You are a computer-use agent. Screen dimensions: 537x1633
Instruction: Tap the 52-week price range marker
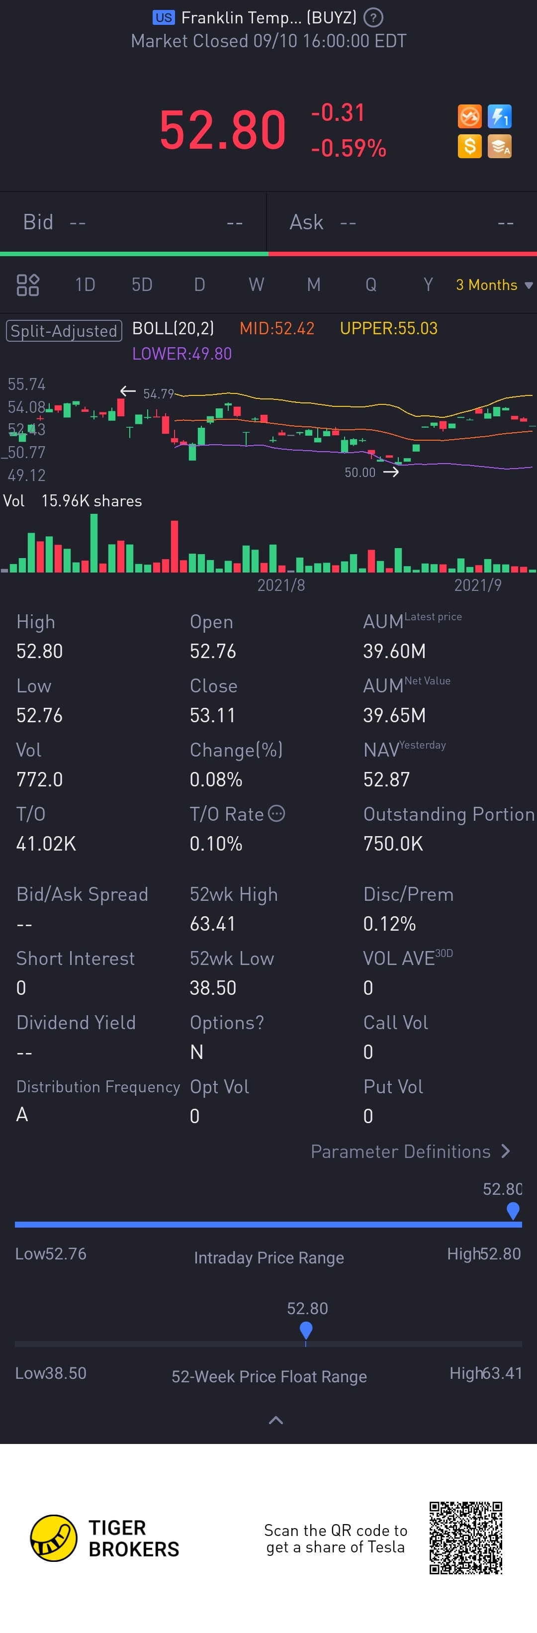pos(306,1330)
